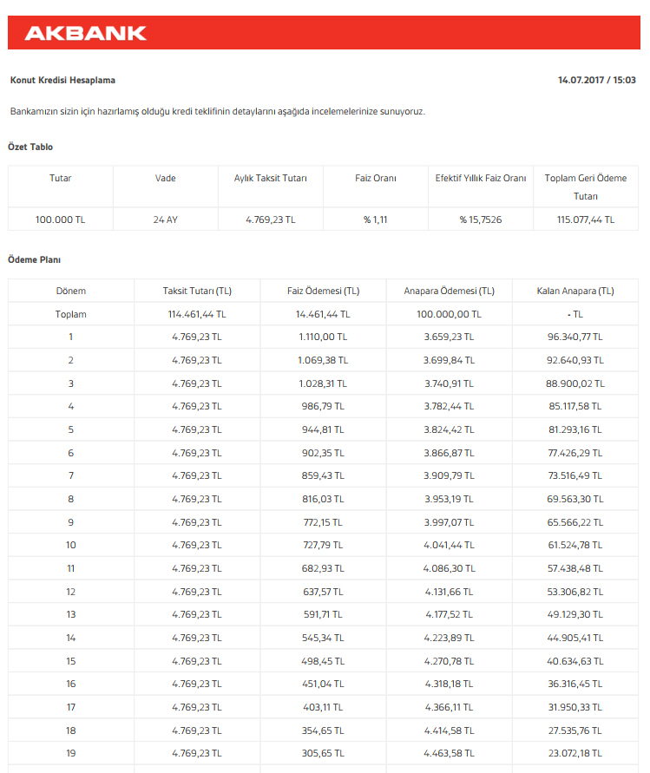Click the Kalan Anapara (TL) column header
This screenshot has width=650, height=773.
pyautogui.click(x=574, y=291)
